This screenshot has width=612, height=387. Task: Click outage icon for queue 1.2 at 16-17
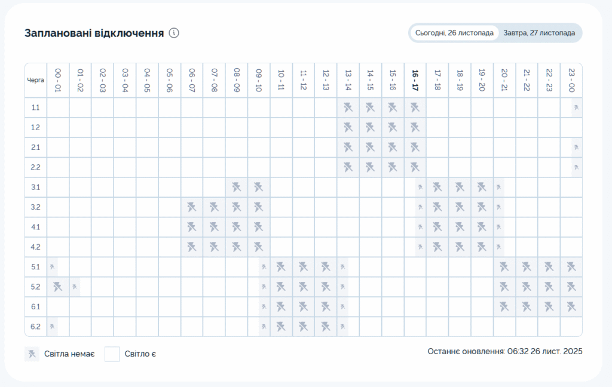[415, 127]
